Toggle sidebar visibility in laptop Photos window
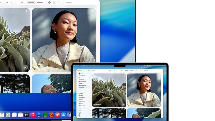215x121 pixels. click(x=89, y=70)
